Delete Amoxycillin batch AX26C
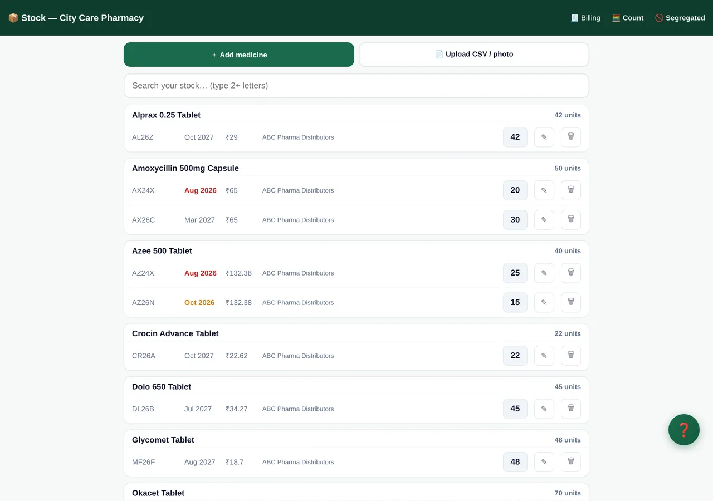This screenshot has width=713, height=501. (x=571, y=220)
